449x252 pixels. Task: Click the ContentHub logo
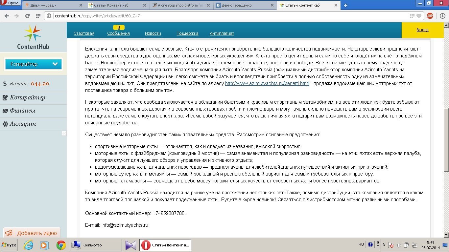point(33,37)
